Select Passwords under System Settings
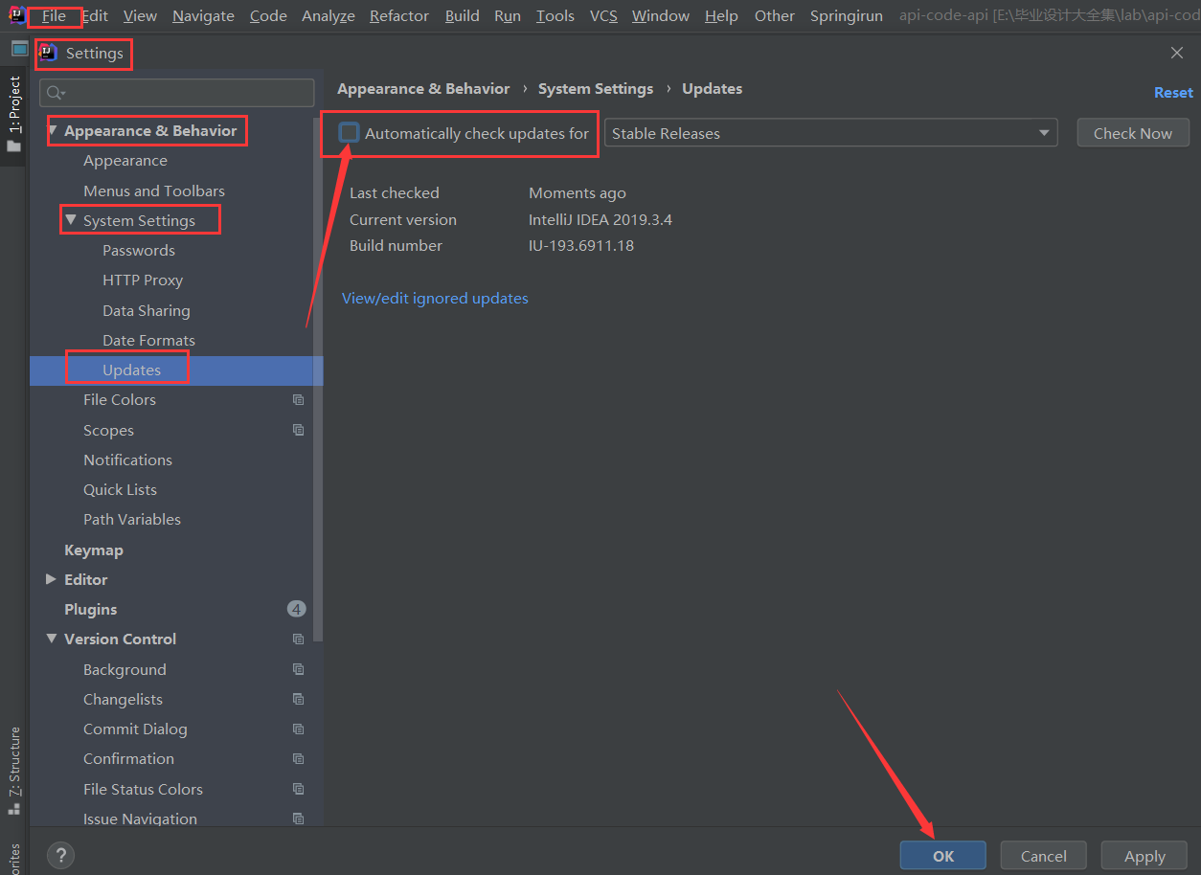The width and height of the screenshot is (1201, 875). click(x=139, y=250)
